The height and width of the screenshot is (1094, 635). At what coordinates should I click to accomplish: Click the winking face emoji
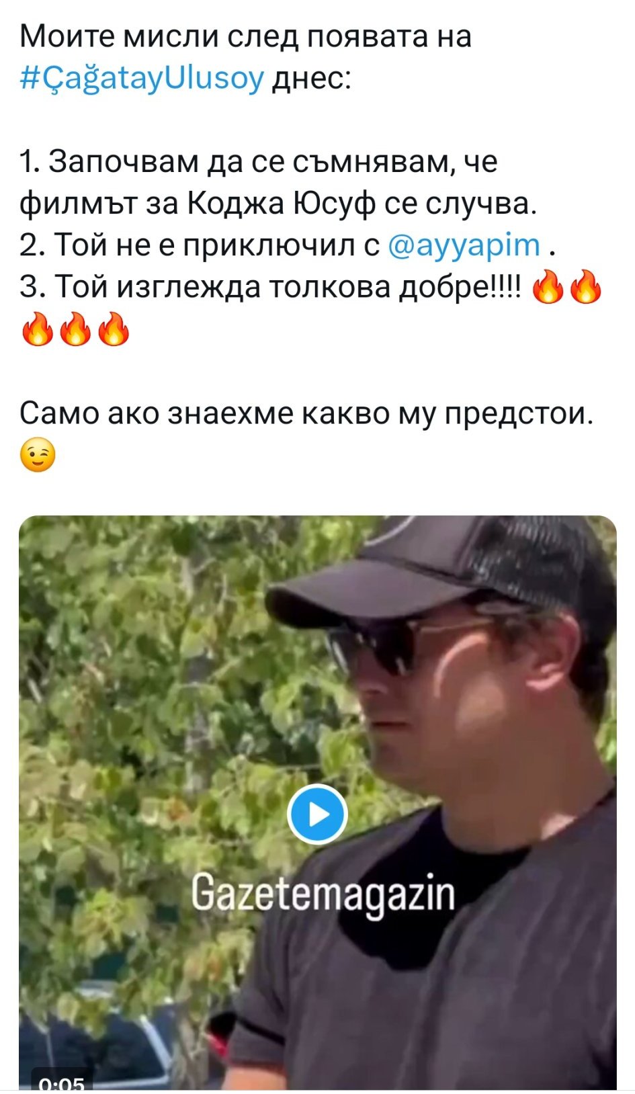click(x=38, y=455)
